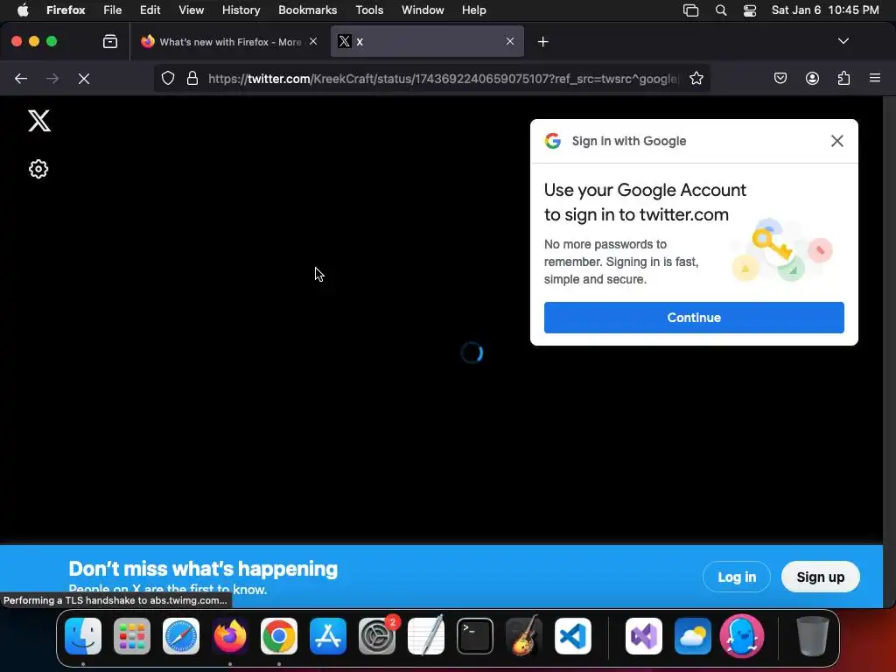Open the Save to Pocket button
This screenshot has width=896, height=672.
coord(780,78)
